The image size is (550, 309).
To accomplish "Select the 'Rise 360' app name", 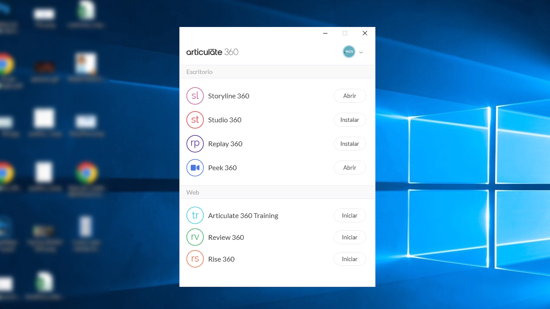I will (221, 259).
